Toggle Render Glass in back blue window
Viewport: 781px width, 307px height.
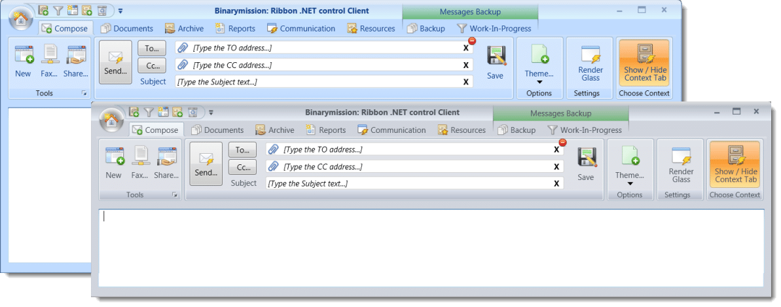pyautogui.click(x=590, y=62)
